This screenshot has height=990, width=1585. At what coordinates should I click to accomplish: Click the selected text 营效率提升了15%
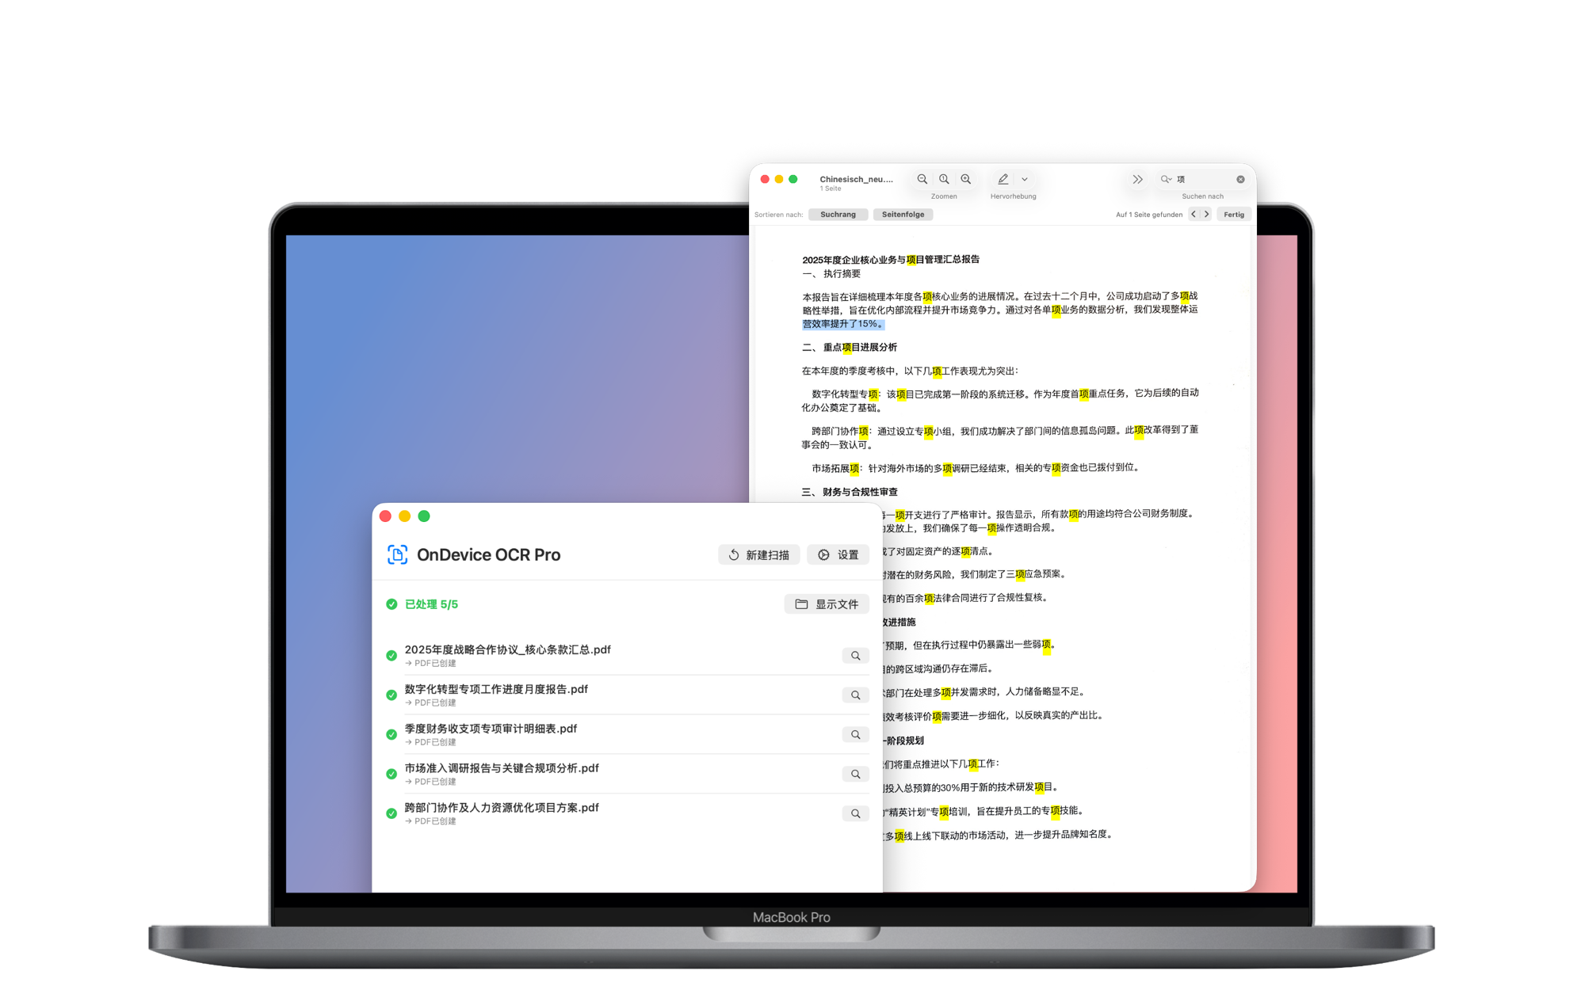[x=842, y=324]
